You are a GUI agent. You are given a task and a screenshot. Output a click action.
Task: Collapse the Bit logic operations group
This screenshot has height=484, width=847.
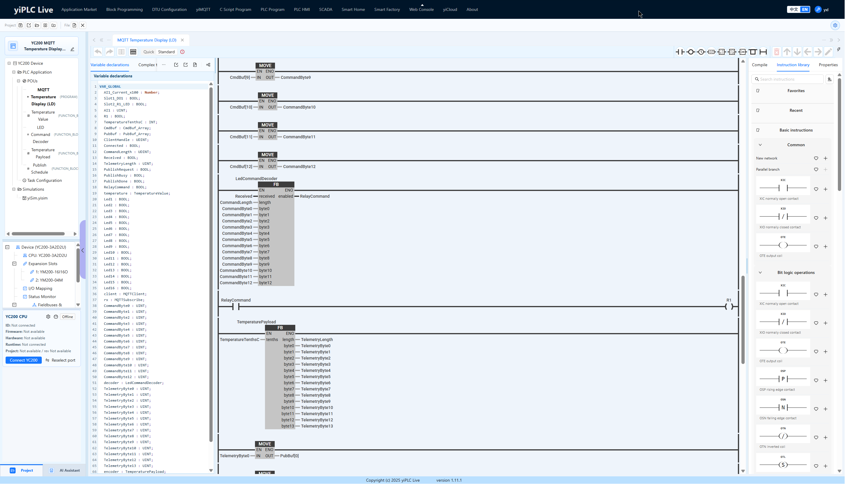click(760, 272)
